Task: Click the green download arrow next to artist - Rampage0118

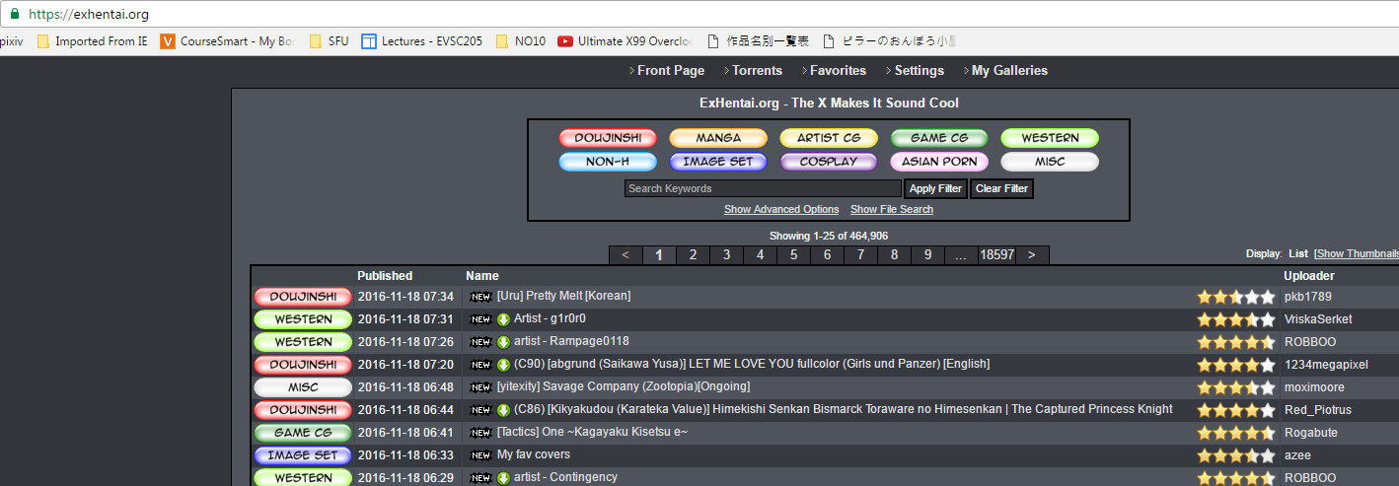Action: [x=503, y=342]
